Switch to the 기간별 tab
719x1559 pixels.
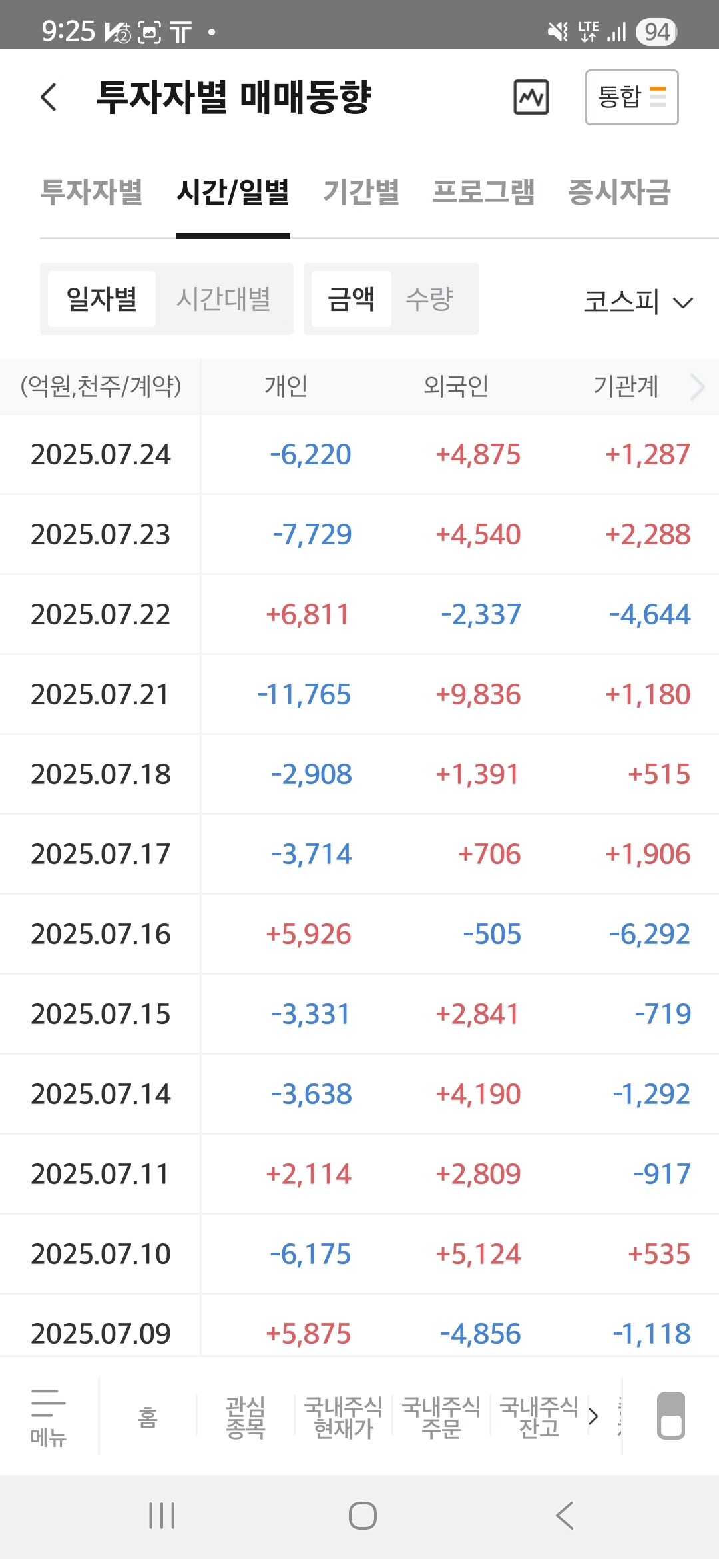point(361,193)
